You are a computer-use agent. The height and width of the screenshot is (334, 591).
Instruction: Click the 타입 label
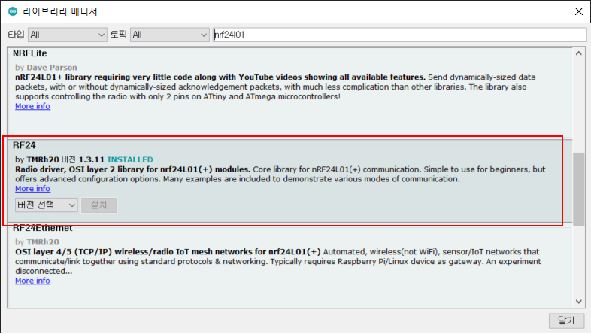[16, 35]
